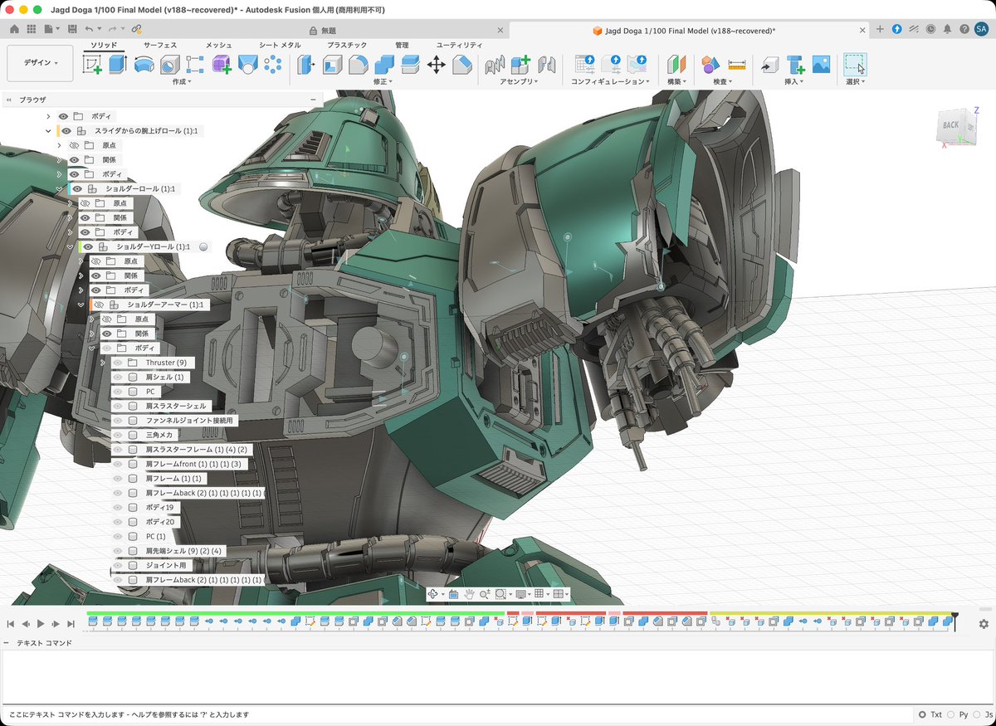Collapse the ショルダーアーマー (1):1 node

pos(81,305)
